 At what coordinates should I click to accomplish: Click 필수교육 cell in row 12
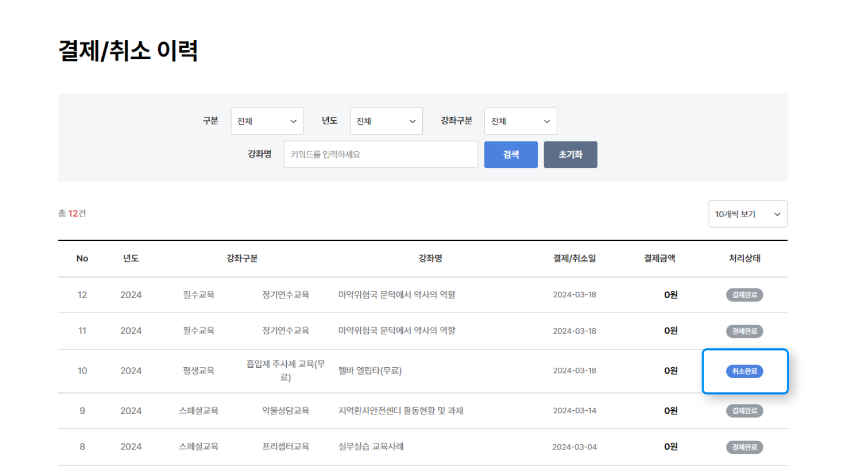[199, 295]
